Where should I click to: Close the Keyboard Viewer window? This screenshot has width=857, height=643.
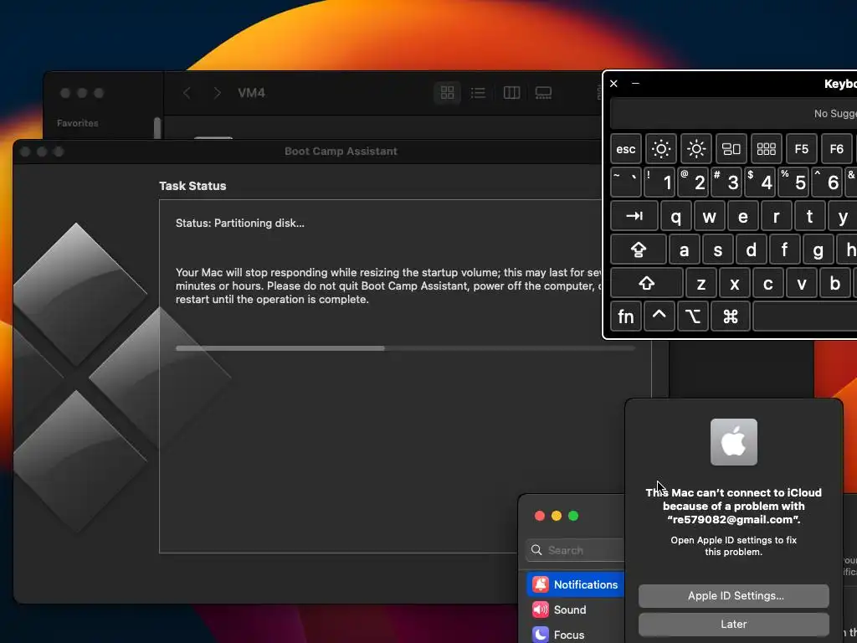coord(613,83)
